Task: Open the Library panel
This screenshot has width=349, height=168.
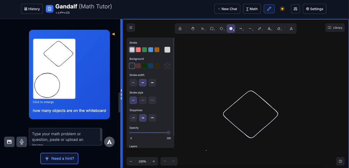Action: coord(335,28)
